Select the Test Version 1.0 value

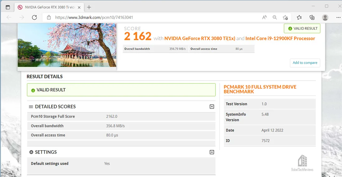264,104
